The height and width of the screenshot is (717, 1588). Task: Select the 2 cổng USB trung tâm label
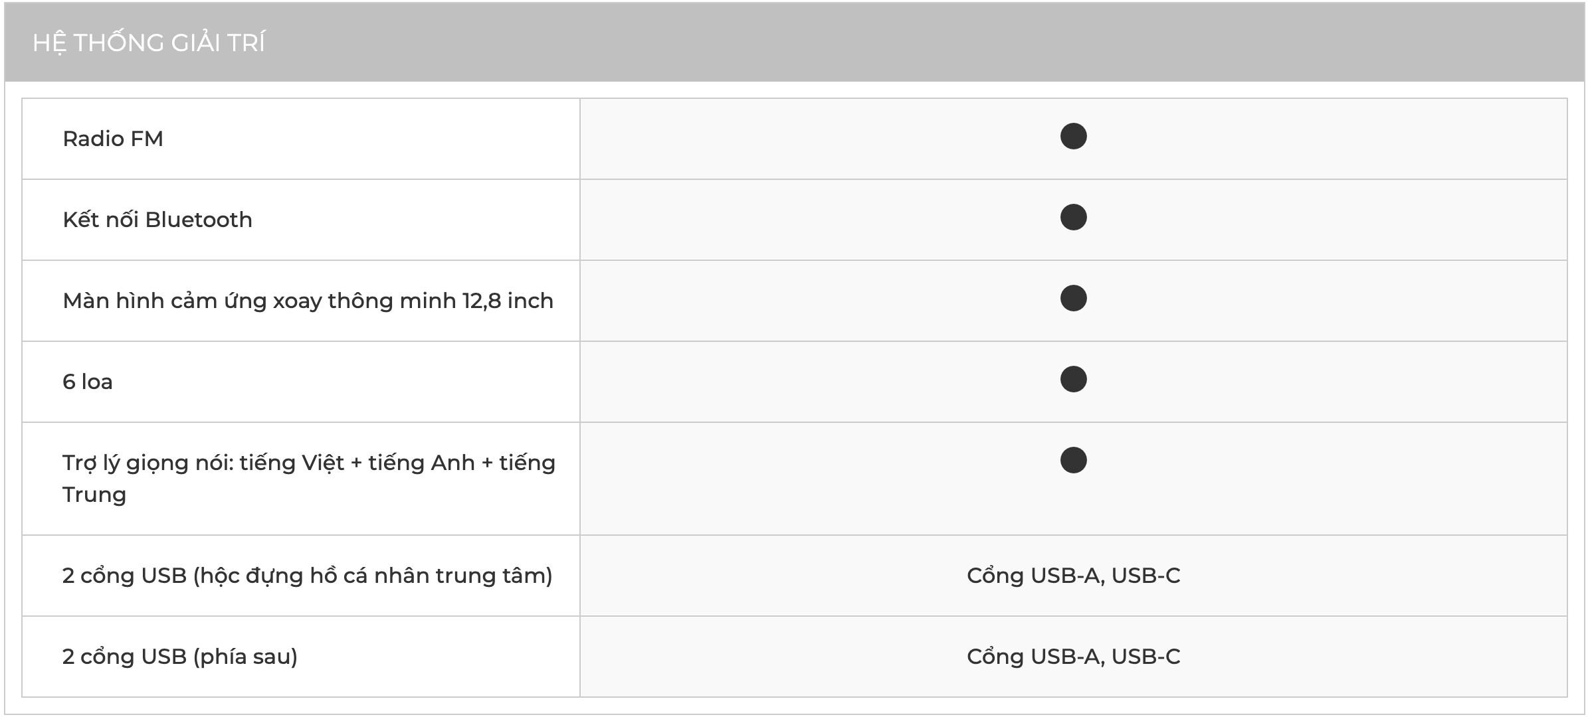click(x=307, y=576)
